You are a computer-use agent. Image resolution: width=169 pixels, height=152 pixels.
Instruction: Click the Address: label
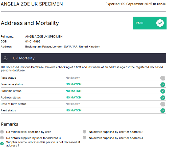[6, 47]
